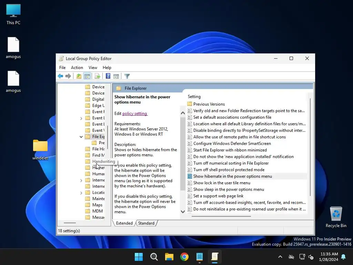Select the Previous Versions folder in settings list

[x=209, y=104]
